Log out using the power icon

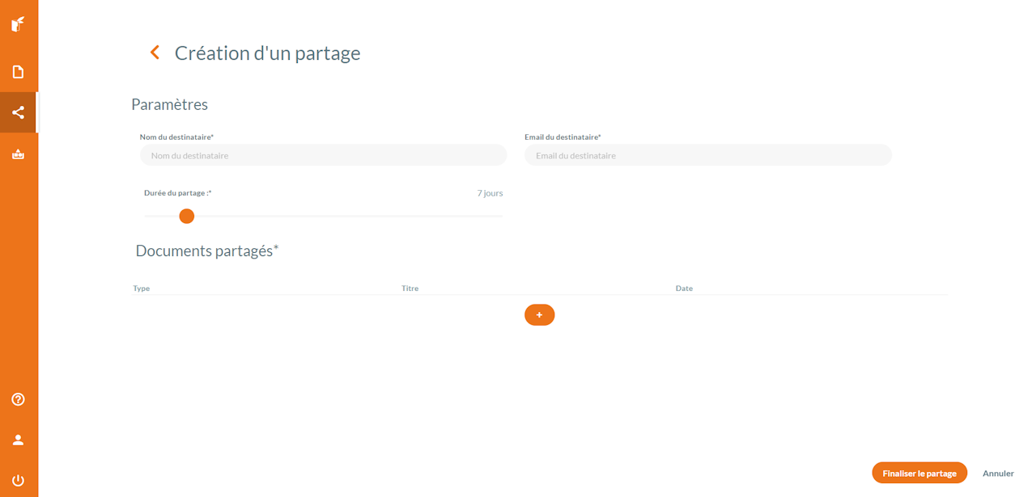[x=18, y=480]
